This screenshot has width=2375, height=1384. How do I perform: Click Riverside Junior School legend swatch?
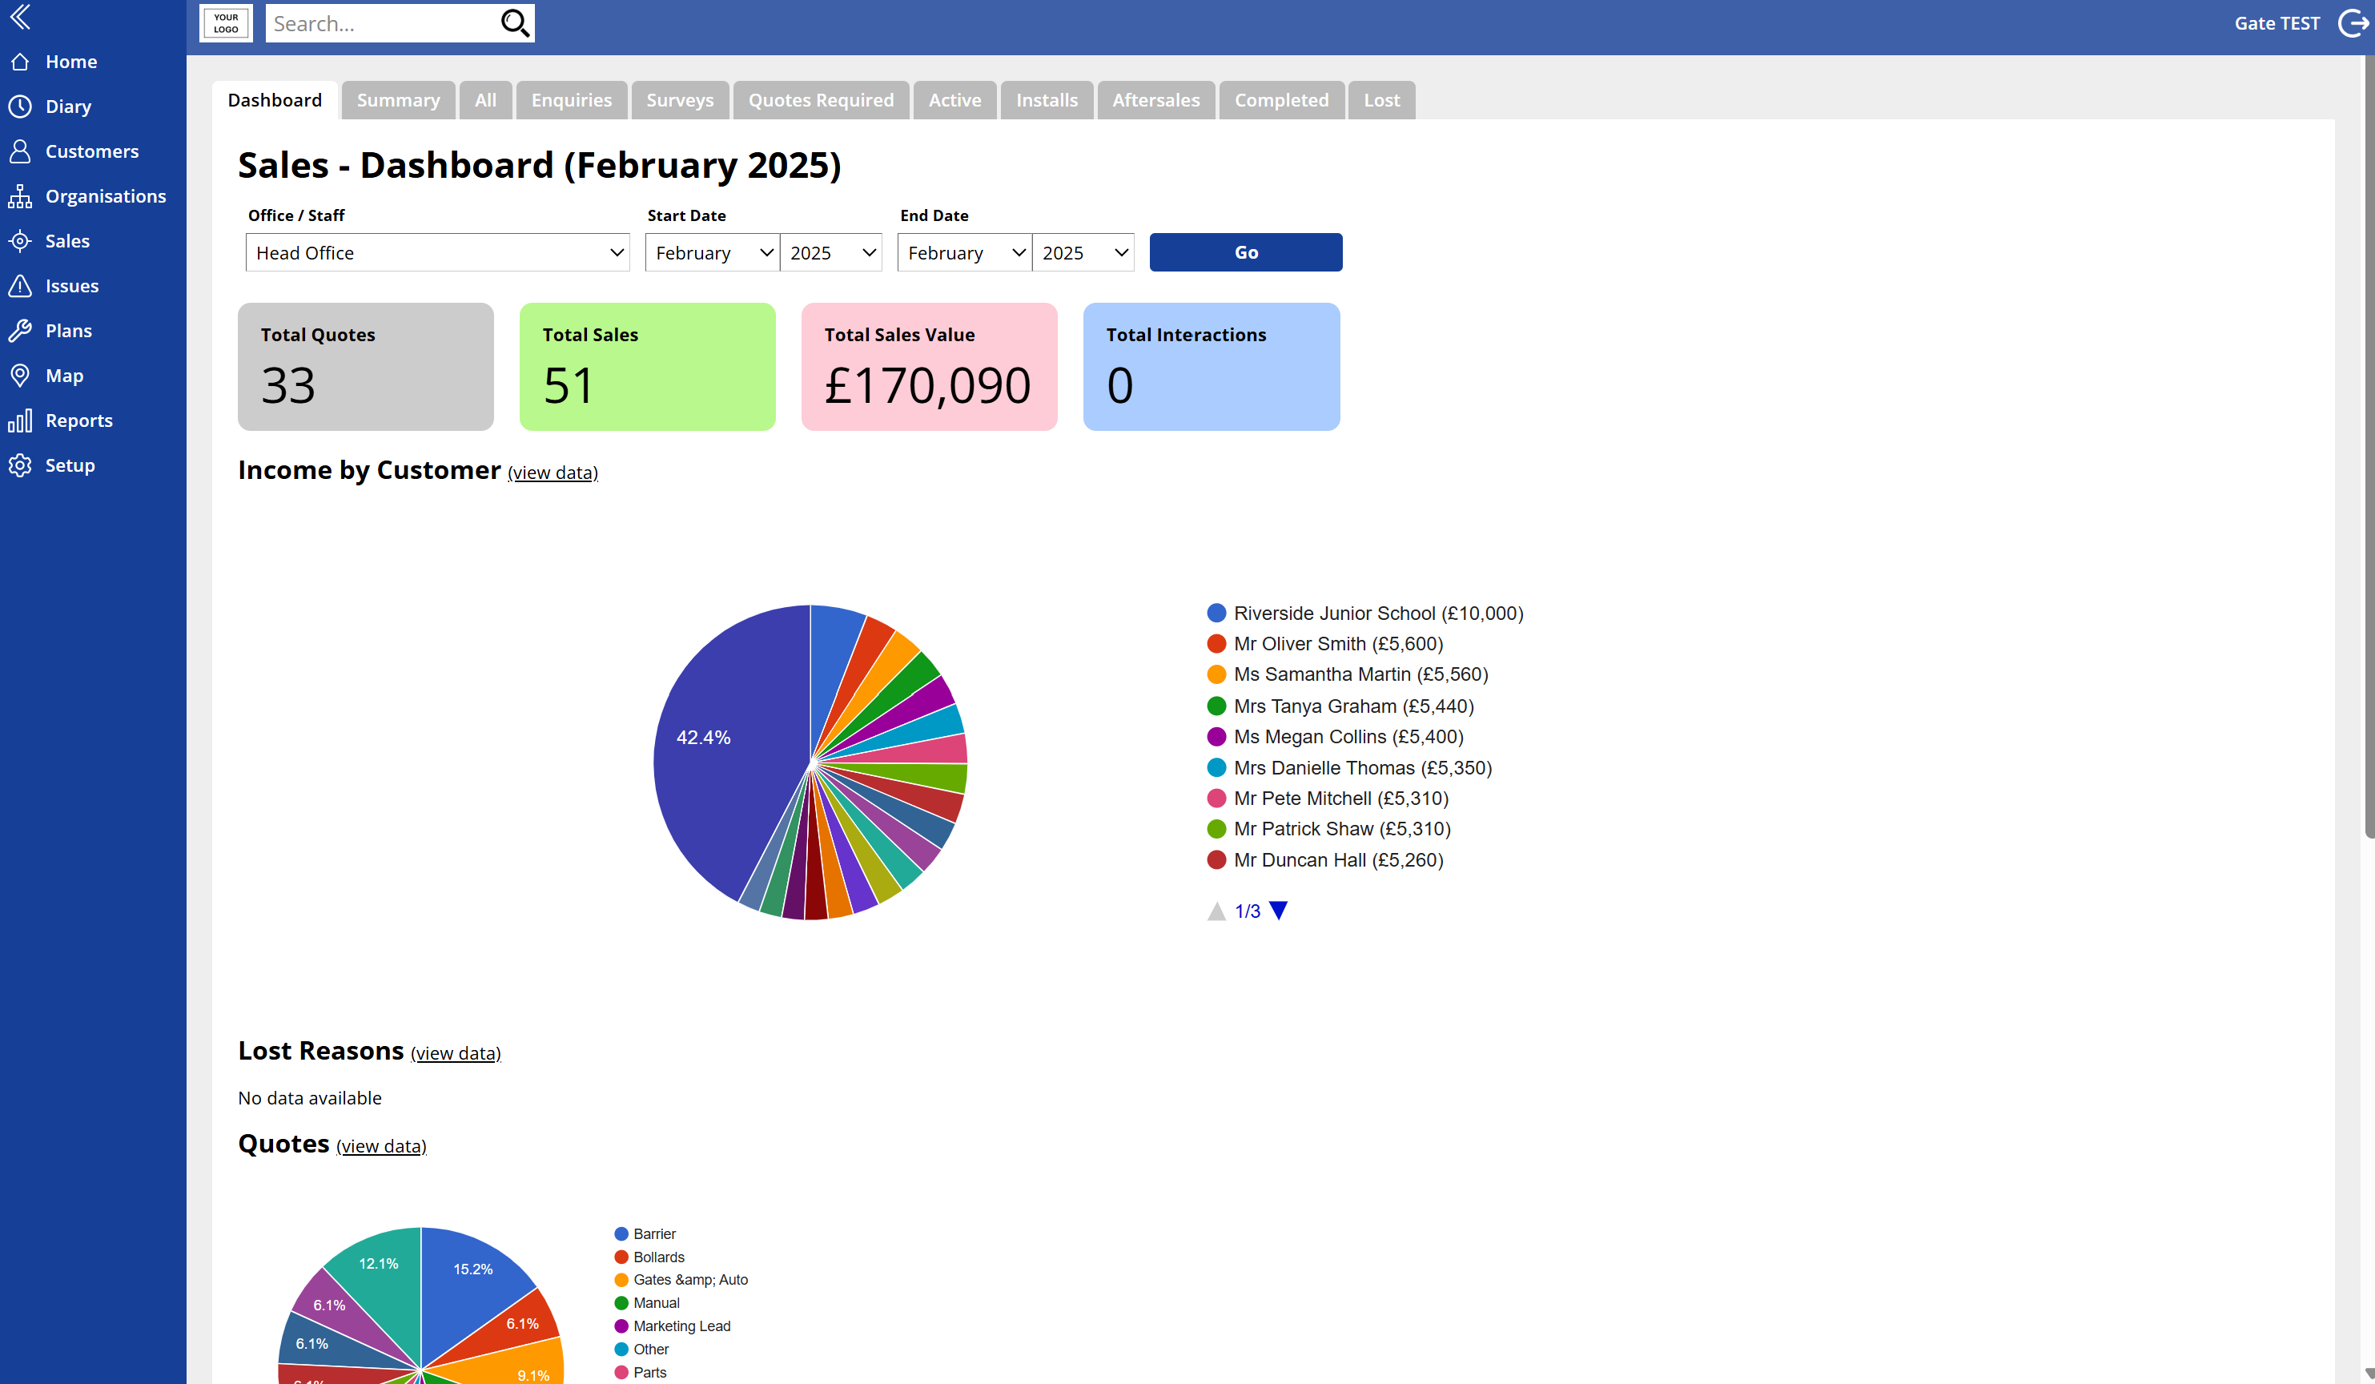(x=1216, y=613)
